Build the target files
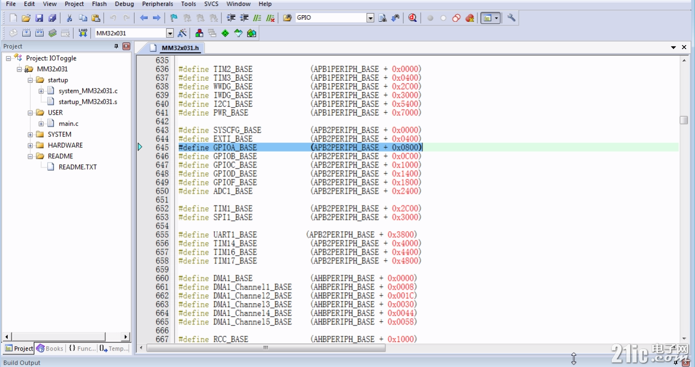The height and width of the screenshot is (367, 695). [26, 33]
